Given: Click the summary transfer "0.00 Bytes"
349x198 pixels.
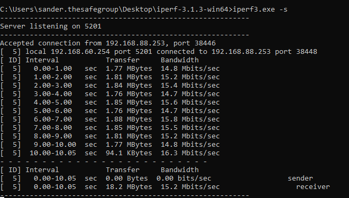Looking at the screenshot, I should pyautogui.click(x=127, y=178).
